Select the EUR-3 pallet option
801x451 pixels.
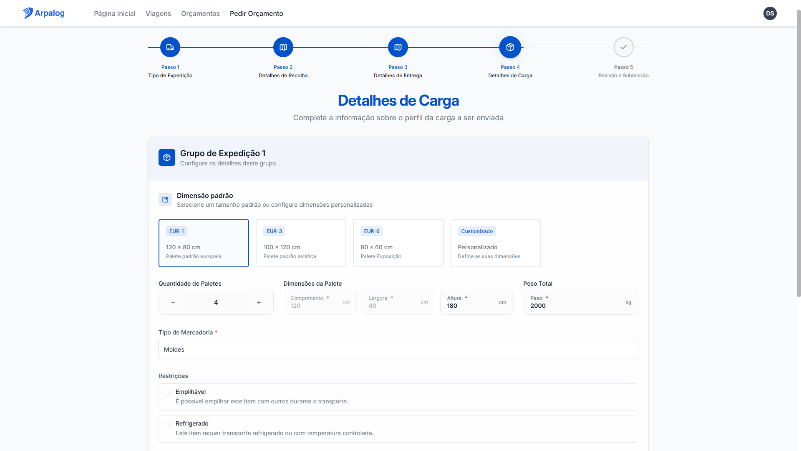(301, 243)
